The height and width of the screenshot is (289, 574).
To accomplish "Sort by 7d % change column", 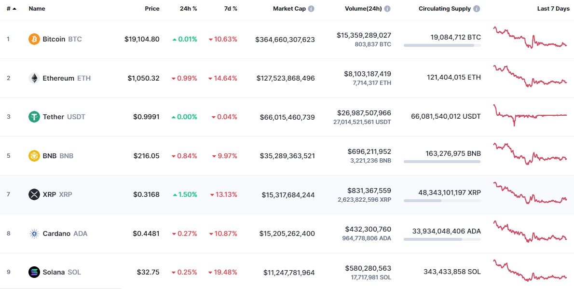I will (x=231, y=9).
